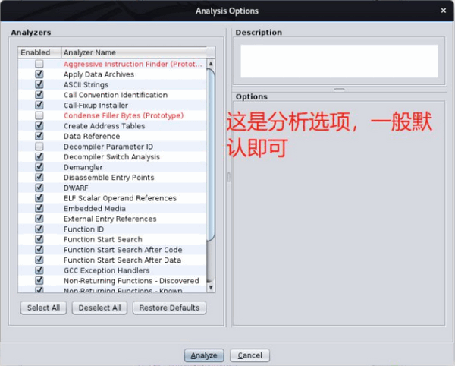Disable the DWARF analyzer checkbox
Screen dimensions: 455x366
coord(39,188)
